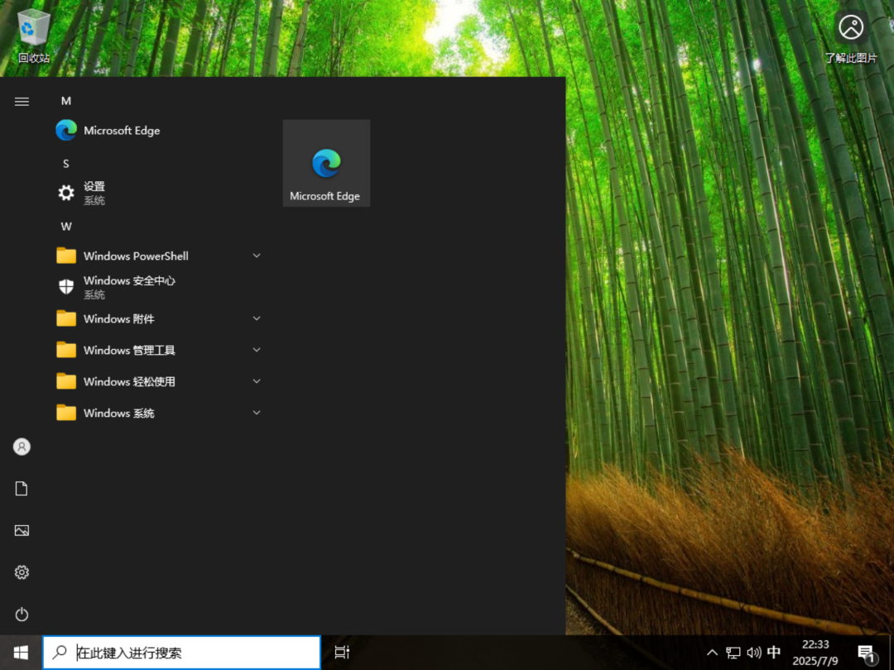Open Settings gear in Start sidebar
The width and height of the screenshot is (894, 670).
click(22, 572)
